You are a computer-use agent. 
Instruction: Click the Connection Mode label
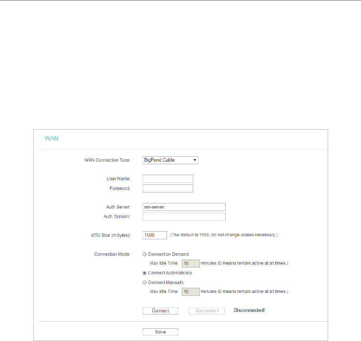click(x=112, y=254)
